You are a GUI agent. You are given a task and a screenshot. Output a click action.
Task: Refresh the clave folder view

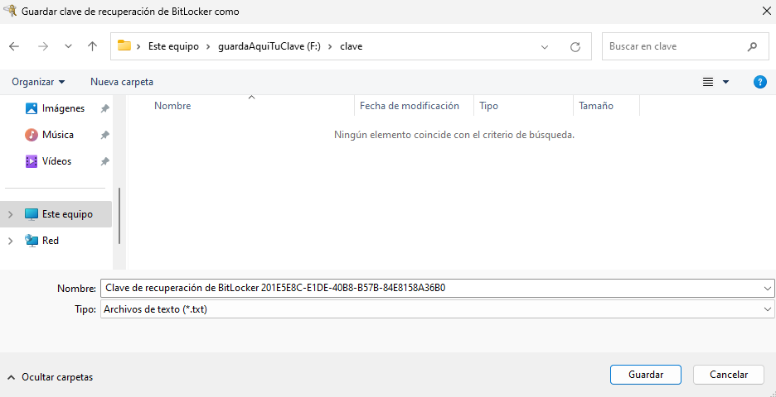click(575, 47)
